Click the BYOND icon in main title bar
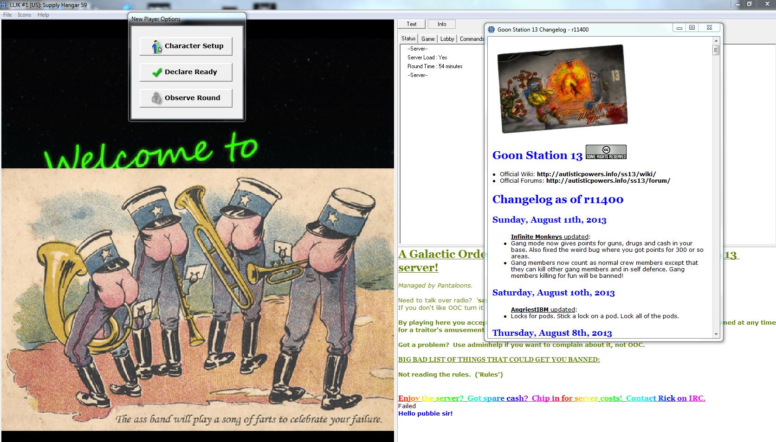This screenshot has width=776, height=442. [x=5, y=5]
